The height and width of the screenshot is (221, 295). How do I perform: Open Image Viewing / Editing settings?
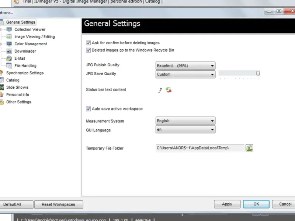pyautogui.click(x=35, y=36)
